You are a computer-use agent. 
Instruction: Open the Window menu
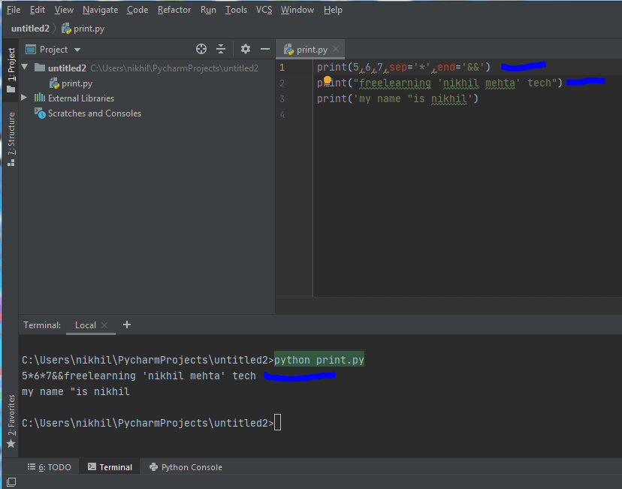coord(297,10)
